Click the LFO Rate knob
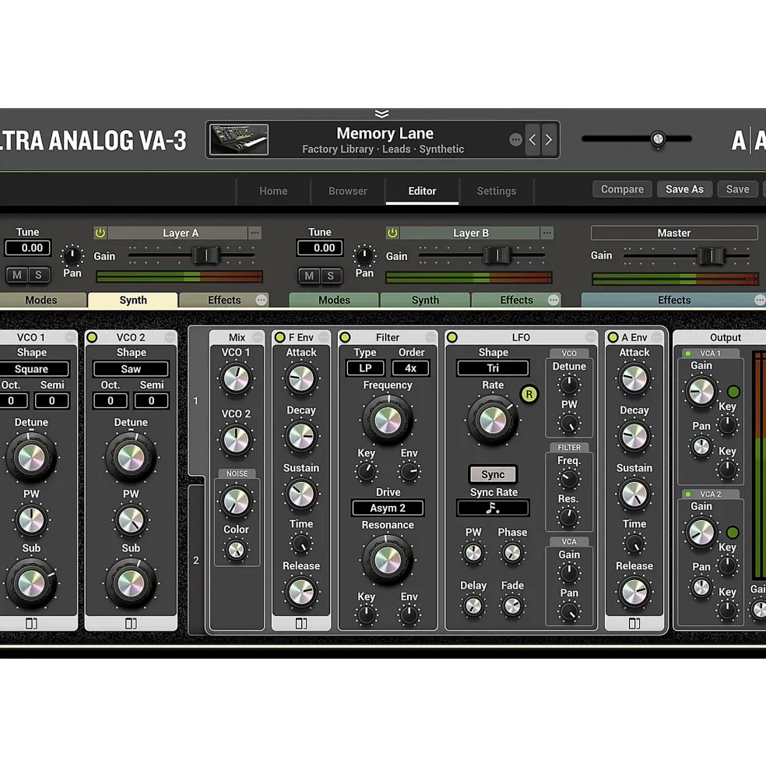 [493, 420]
